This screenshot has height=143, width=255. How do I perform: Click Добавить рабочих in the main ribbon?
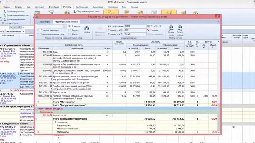tap(14, 12)
